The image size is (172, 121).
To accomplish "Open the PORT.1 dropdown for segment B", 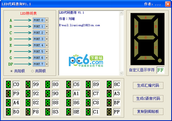I will (x=47, y=26).
